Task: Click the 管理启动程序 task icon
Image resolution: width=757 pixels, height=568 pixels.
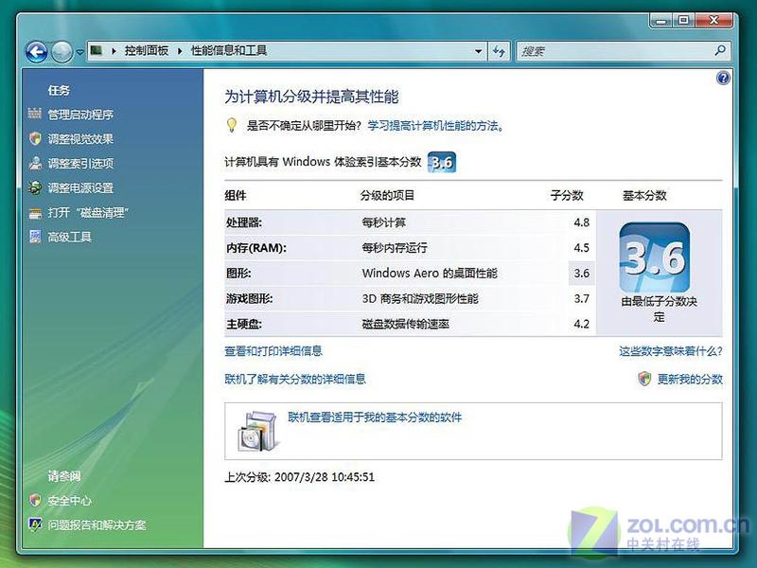Action: [x=35, y=114]
